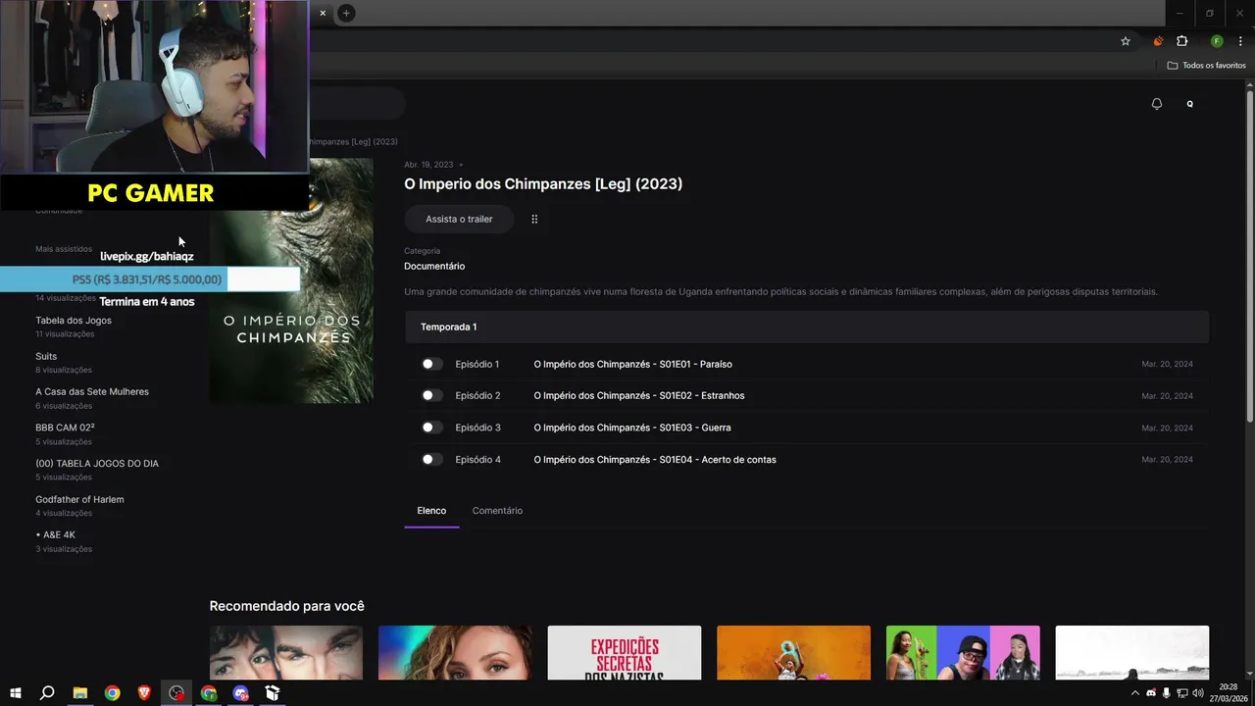Click Assista o trailer button
The image size is (1255, 706).
459,219
